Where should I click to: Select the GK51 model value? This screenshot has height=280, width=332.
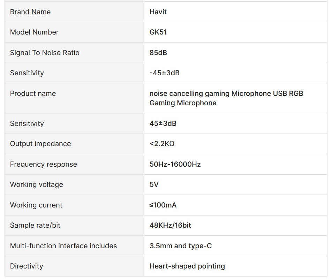[x=158, y=32]
